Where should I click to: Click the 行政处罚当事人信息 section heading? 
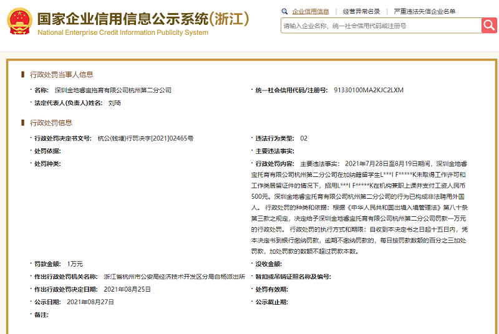[x=61, y=75]
